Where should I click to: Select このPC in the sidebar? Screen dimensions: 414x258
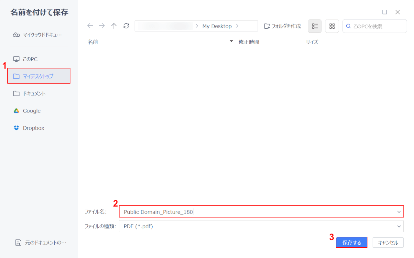click(39, 59)
